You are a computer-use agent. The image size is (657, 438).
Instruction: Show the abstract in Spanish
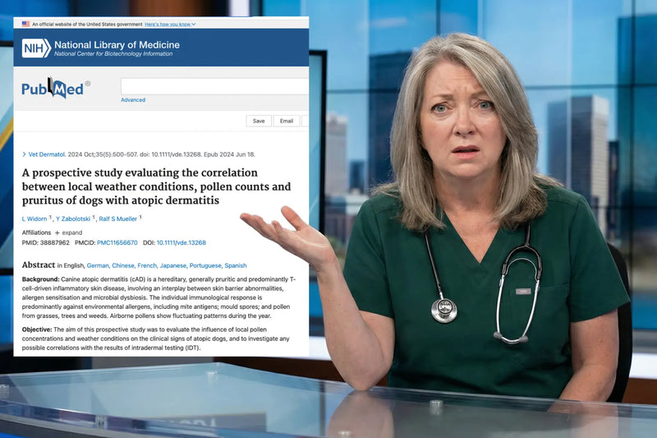tap(236, 265)
